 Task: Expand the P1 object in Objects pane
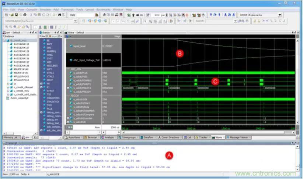pos(41,87)
